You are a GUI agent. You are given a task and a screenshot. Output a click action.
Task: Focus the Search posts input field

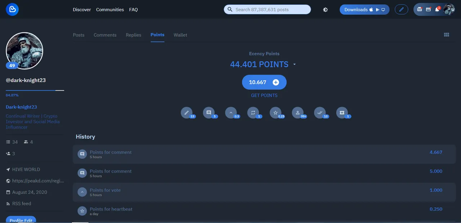coord(267,9)
